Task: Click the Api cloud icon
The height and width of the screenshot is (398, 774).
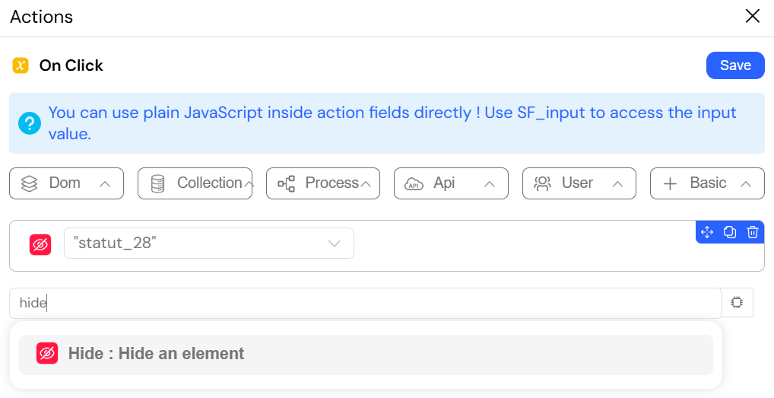Action: (414, 184)
